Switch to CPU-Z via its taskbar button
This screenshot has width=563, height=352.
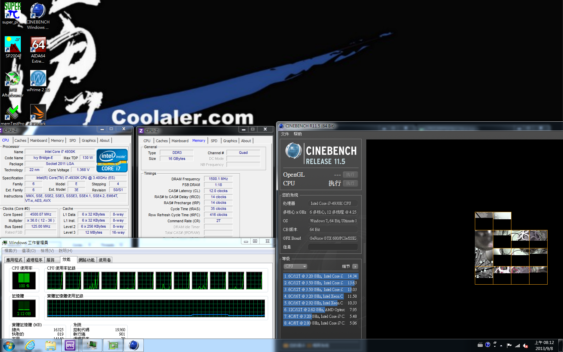point(70,345)
